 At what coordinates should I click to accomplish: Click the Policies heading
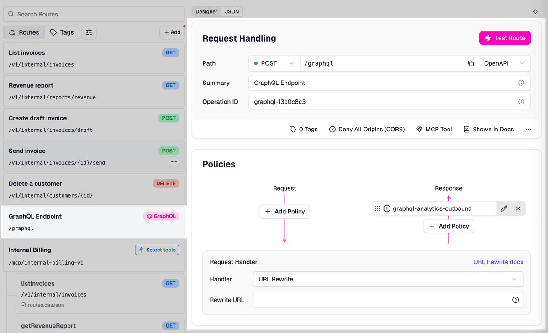219,164
